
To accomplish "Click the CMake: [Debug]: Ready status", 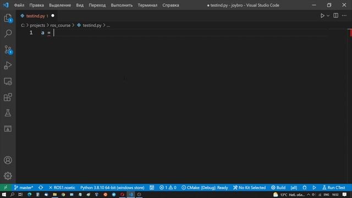I will coord(205,188).
